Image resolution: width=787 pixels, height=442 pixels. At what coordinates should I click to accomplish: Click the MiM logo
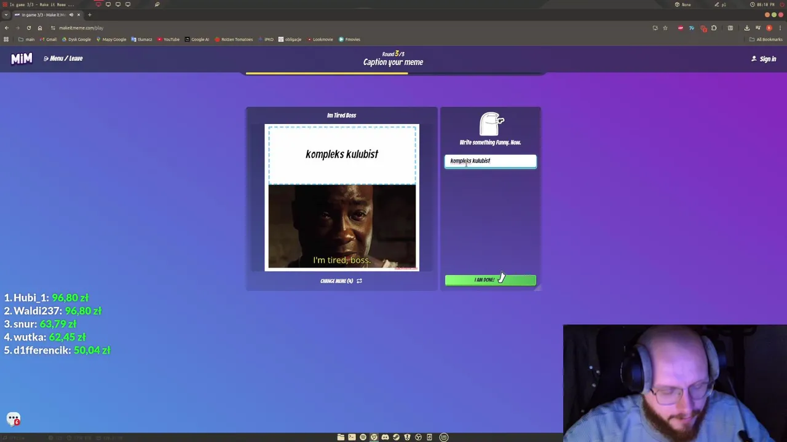(22, 58)
